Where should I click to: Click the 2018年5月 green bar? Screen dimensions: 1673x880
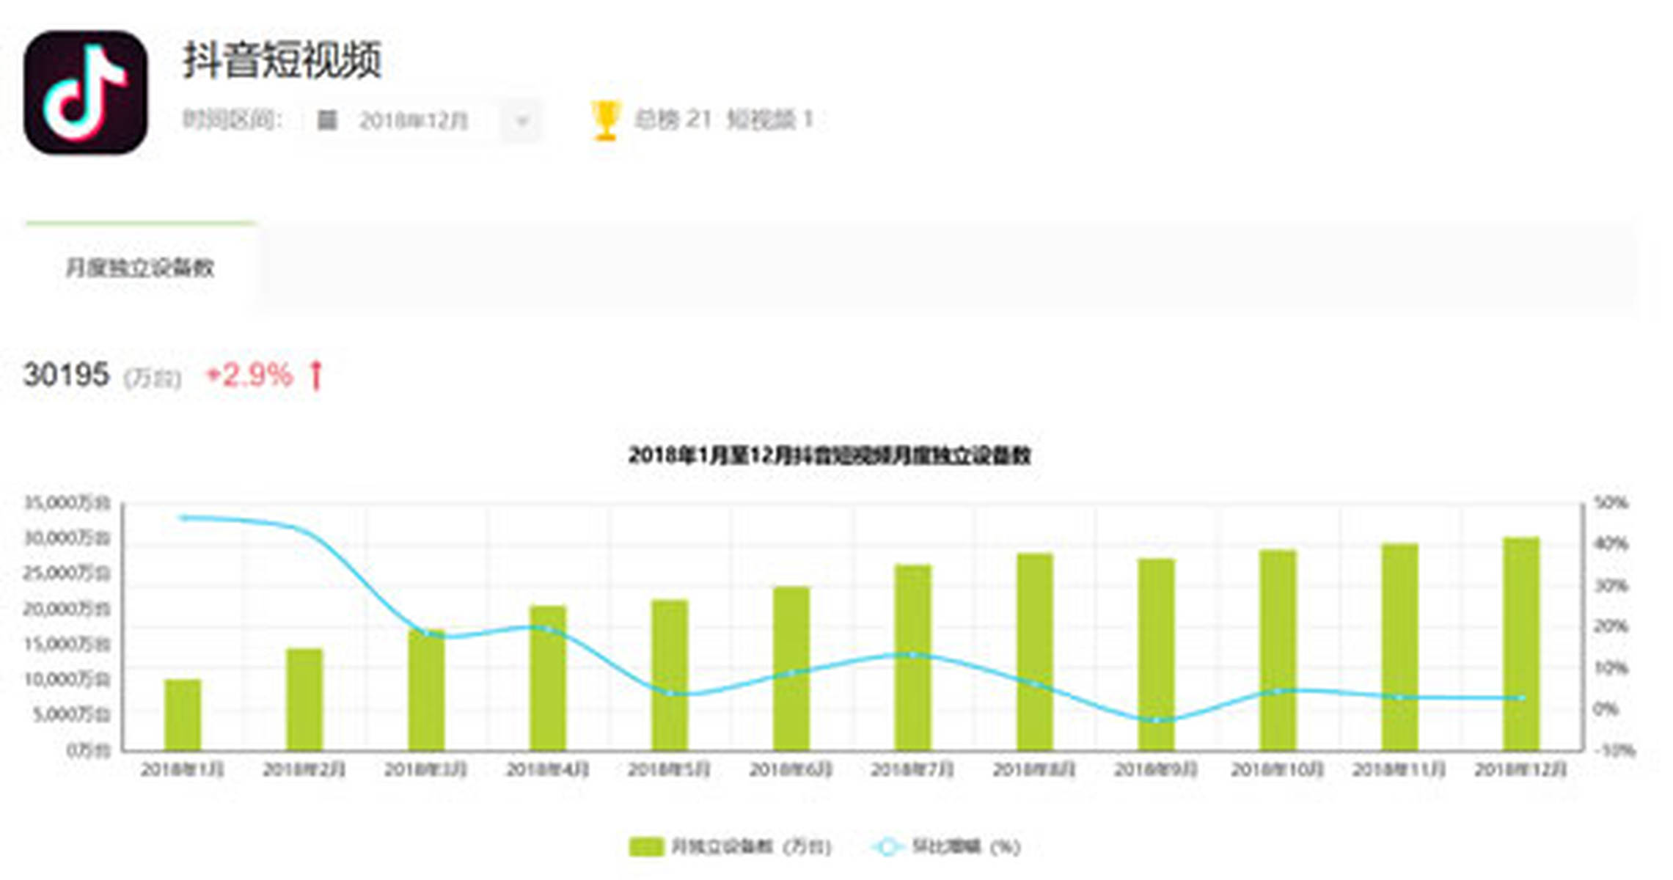click(670, 675)
